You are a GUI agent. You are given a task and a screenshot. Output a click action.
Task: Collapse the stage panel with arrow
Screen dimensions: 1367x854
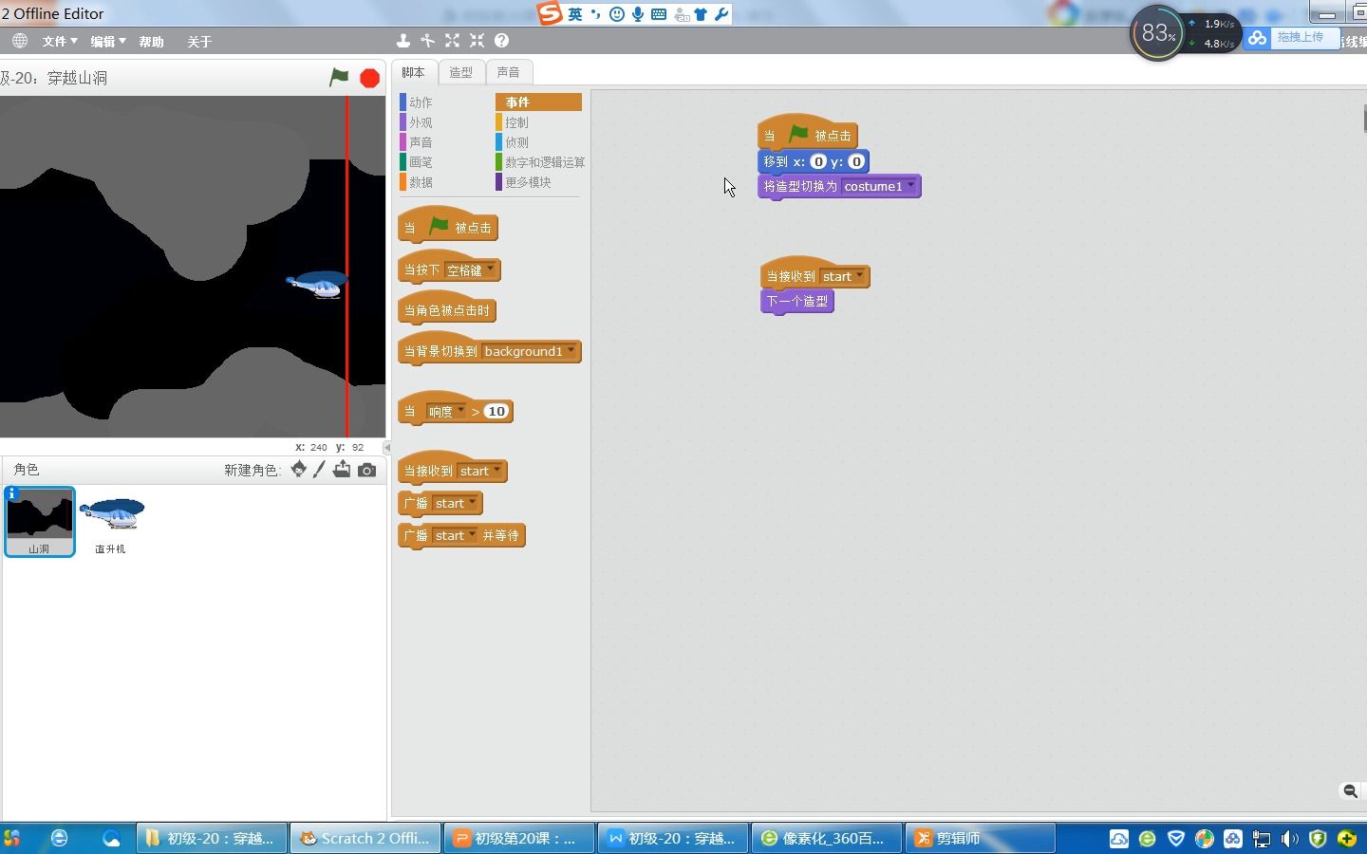tap(386, 447)
